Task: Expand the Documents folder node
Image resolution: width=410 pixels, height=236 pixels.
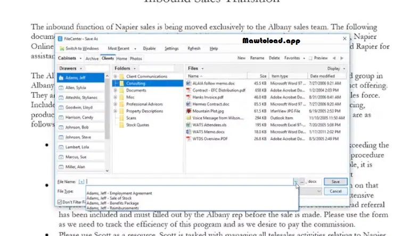Action: tap(116, 90)
